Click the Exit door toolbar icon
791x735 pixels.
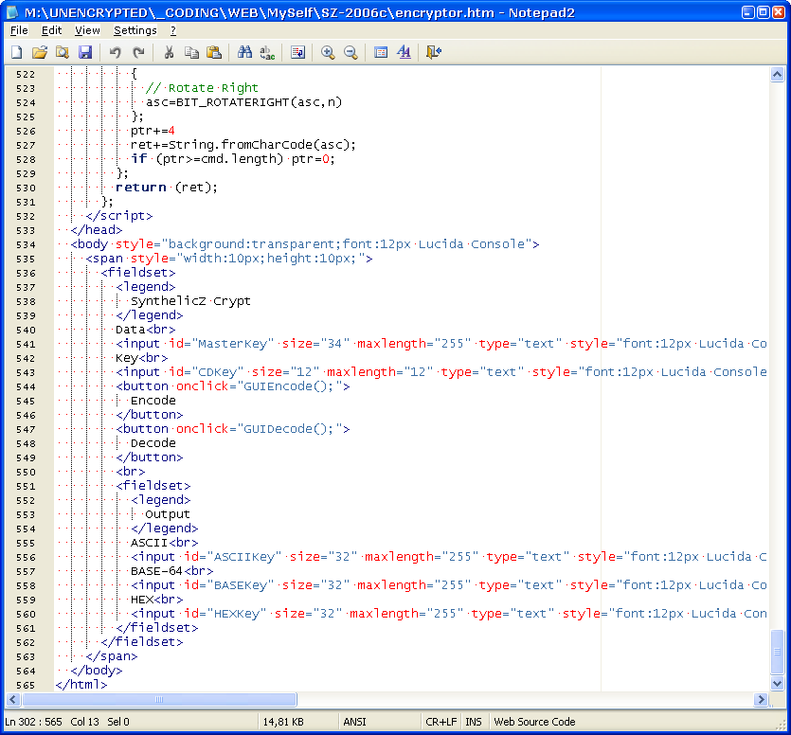click(x=433, y=52)
